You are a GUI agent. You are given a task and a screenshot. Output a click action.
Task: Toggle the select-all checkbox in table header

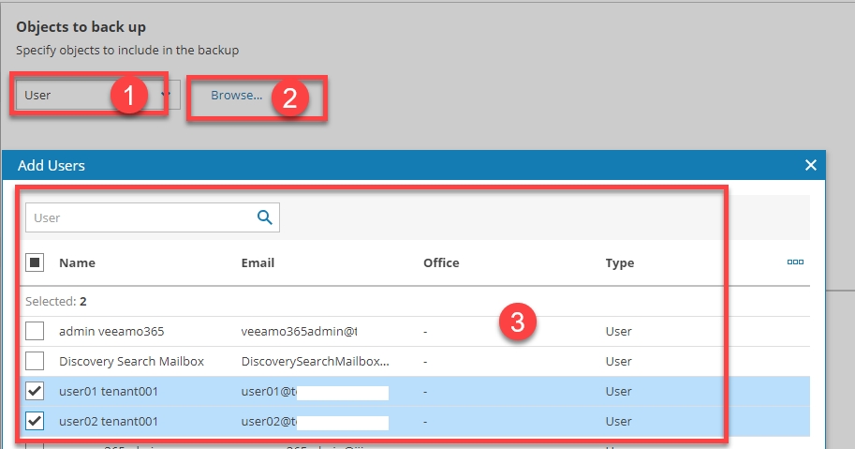34,262
